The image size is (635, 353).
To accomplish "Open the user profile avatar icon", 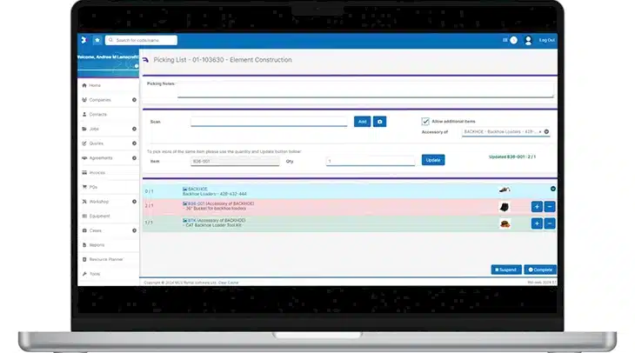I will [x=528, y=40].
